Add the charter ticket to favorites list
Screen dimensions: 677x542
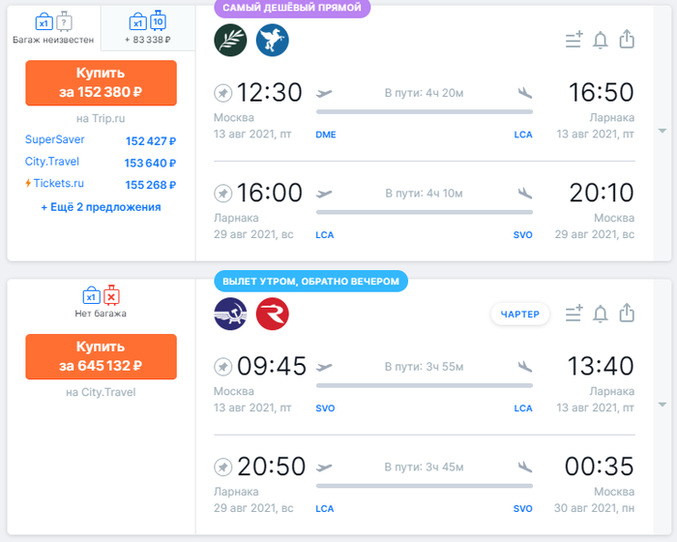[x=574, y=314]
